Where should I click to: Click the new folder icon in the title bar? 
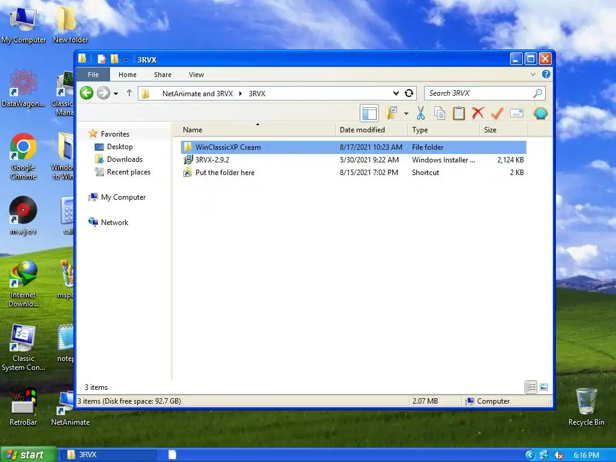[114, 60]
